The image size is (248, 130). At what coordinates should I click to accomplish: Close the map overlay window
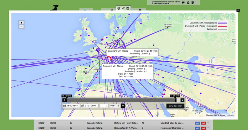click(238, 10)
